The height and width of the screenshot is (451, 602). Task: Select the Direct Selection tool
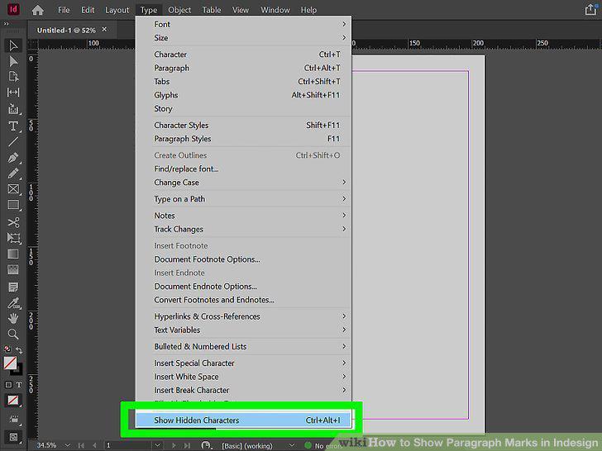click(13, 61)
